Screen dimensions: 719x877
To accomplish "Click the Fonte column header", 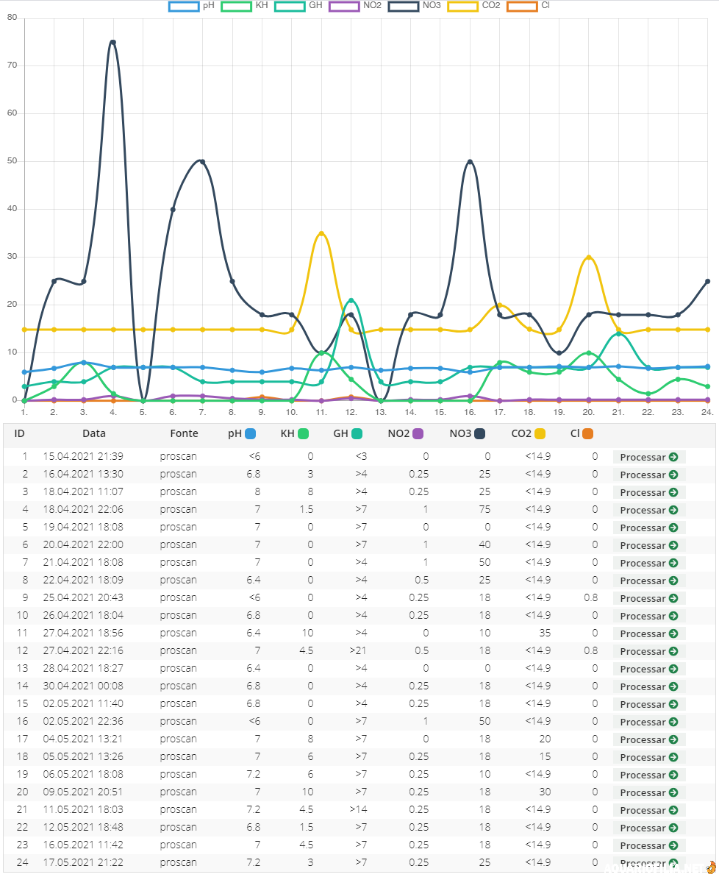I will [184, 433].
